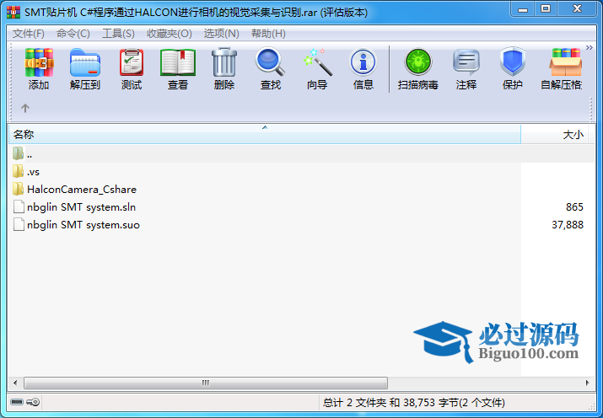Minimize the WinRAR window
Image resolution: width=603 pixels, height=418 pixels.
(x=523, y=9)
